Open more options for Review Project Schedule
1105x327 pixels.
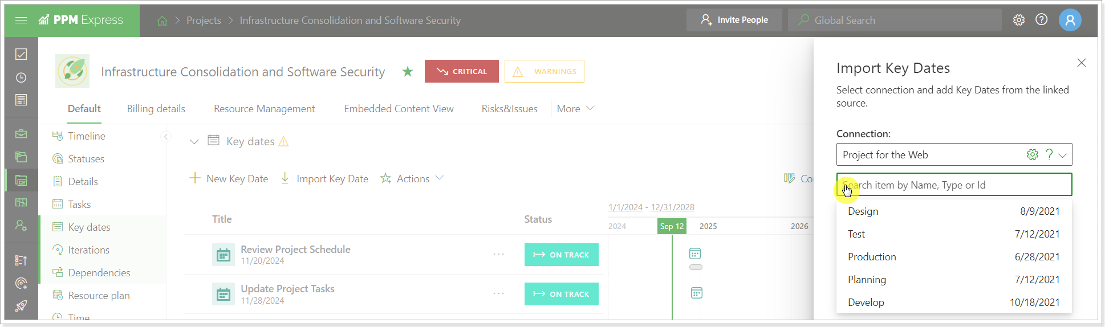[x=499, y=254]
